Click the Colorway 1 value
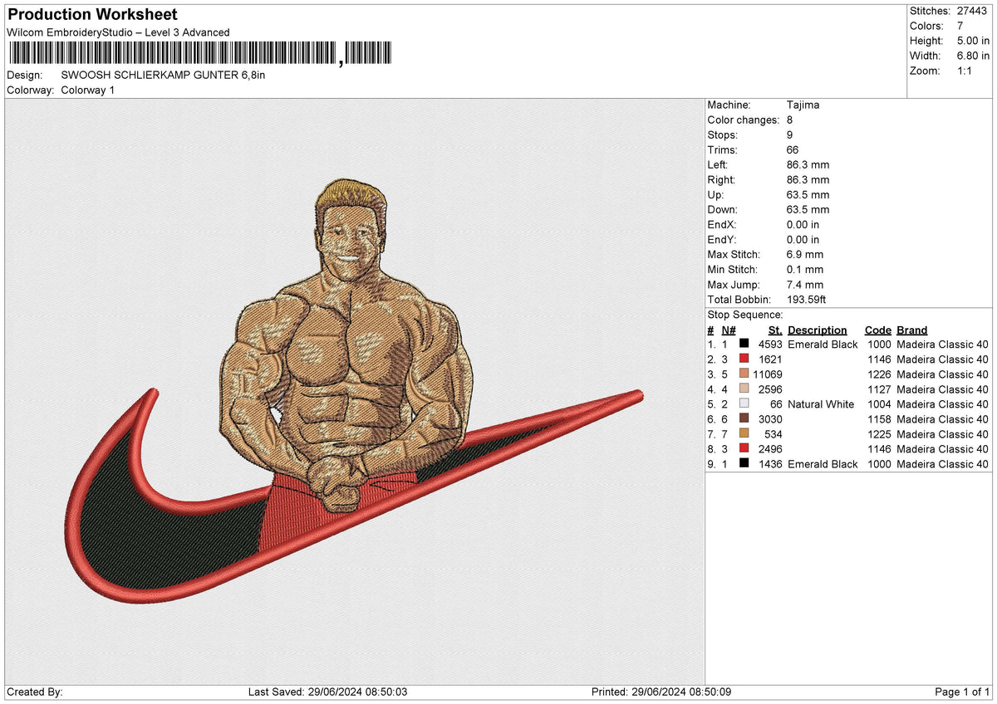 [88, 90]
